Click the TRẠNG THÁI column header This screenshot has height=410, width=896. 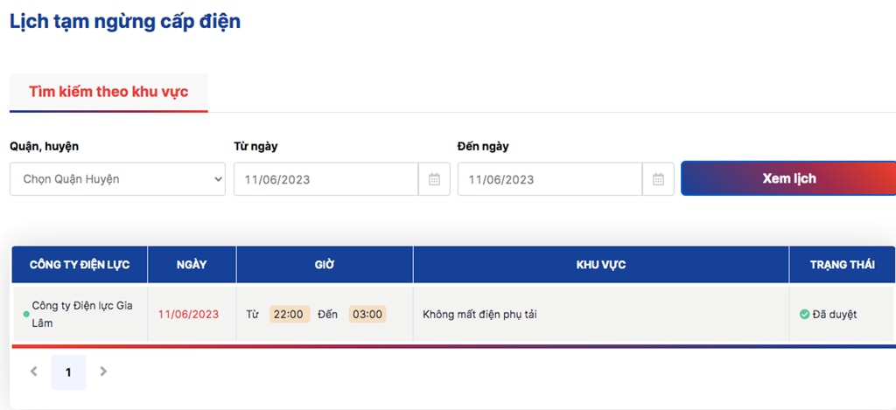click(843, 265)
